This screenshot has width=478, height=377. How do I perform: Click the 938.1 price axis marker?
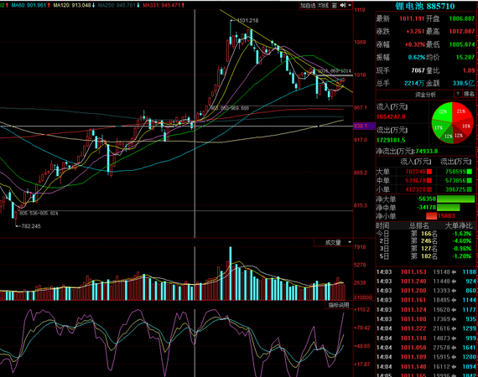point(364,126)
